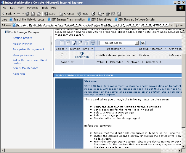The height and width of the screenshot is (153, 186).
Task: Open IBM Standard Software Installer link
Action: (135, 20)
